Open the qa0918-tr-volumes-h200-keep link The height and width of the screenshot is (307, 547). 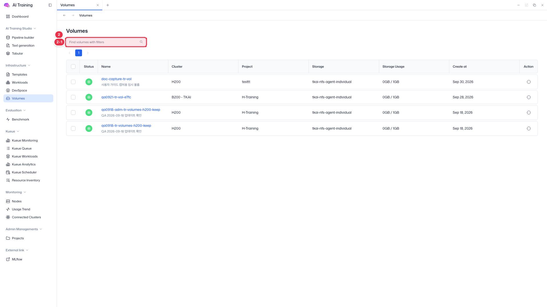pos(126,126)
